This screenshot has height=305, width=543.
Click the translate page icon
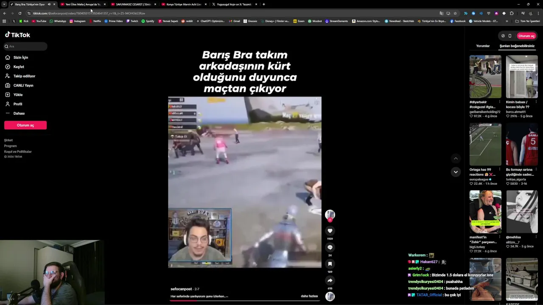[441, 13]
